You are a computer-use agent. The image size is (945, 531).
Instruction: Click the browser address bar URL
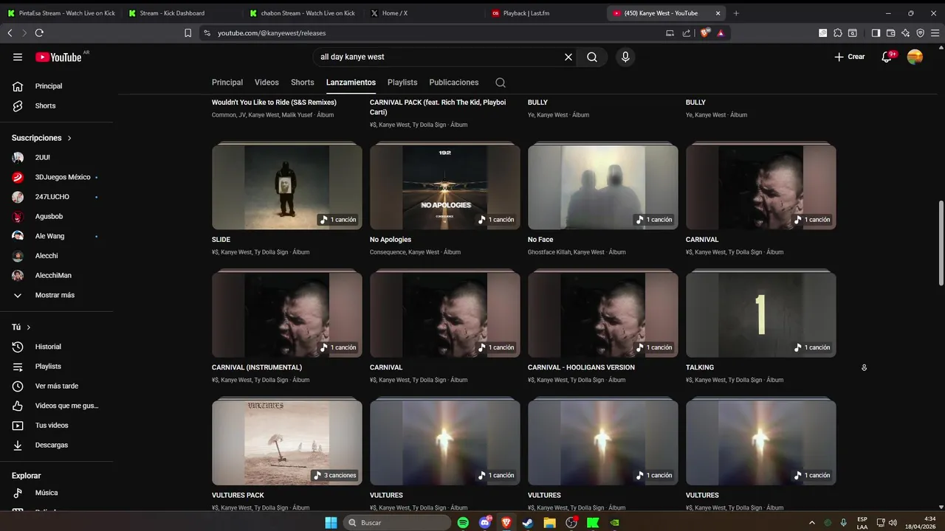[x=272, y=33]
